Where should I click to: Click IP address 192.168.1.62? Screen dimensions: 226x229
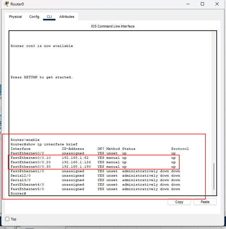pos(75,158)
